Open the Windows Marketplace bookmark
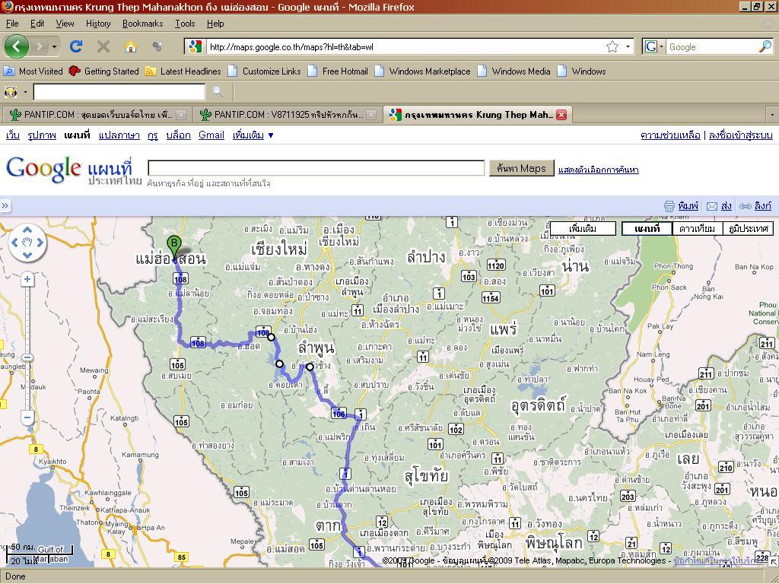 pos(422,71)
